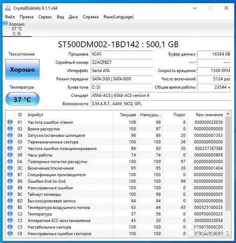Click status circle for Высокоуровневая запись
This screenshot has height=243, width=236.
pos(10,201)
